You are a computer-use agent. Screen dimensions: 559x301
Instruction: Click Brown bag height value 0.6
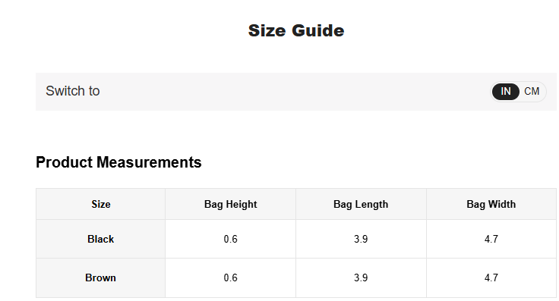(x=231, y=277)
